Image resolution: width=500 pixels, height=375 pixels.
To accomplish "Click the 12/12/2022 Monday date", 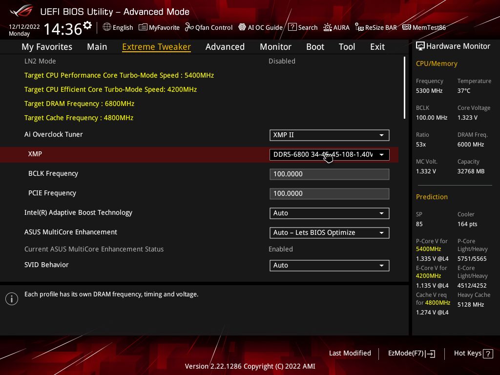I will tap(24, 30).
